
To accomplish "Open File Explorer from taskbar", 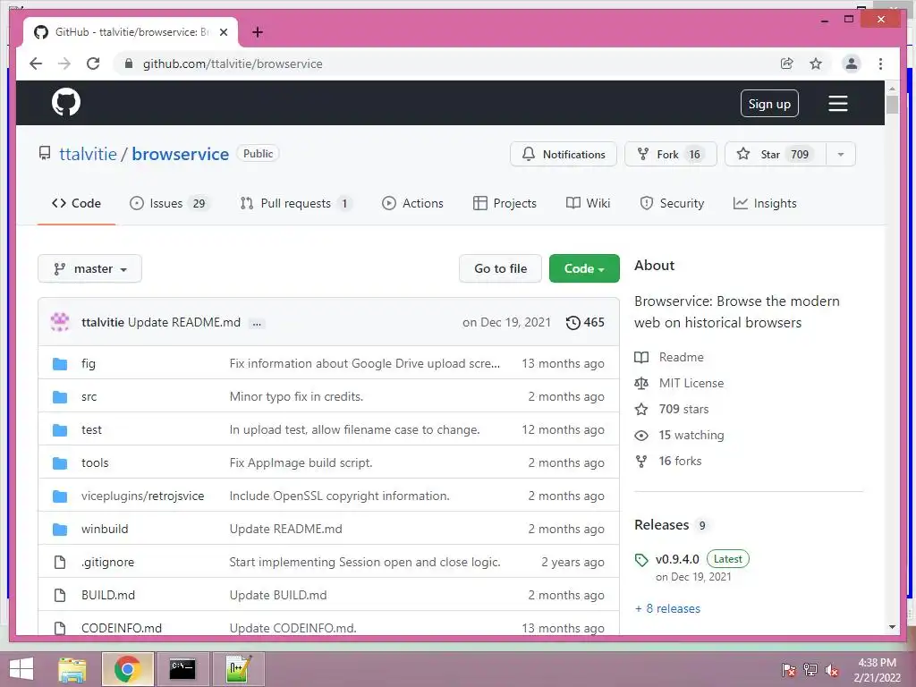I will tap(72, 669).
